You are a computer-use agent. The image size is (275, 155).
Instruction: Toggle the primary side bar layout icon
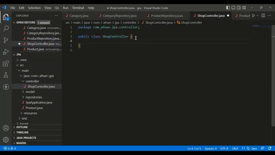pos(228,8)
